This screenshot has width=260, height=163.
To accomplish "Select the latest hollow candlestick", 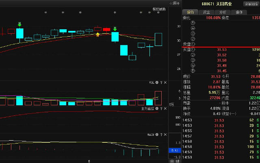I will click(x=158, y=39).
